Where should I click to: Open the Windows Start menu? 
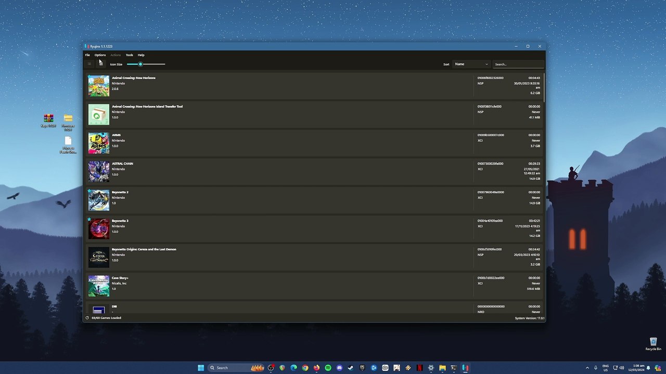coord(201,368)
